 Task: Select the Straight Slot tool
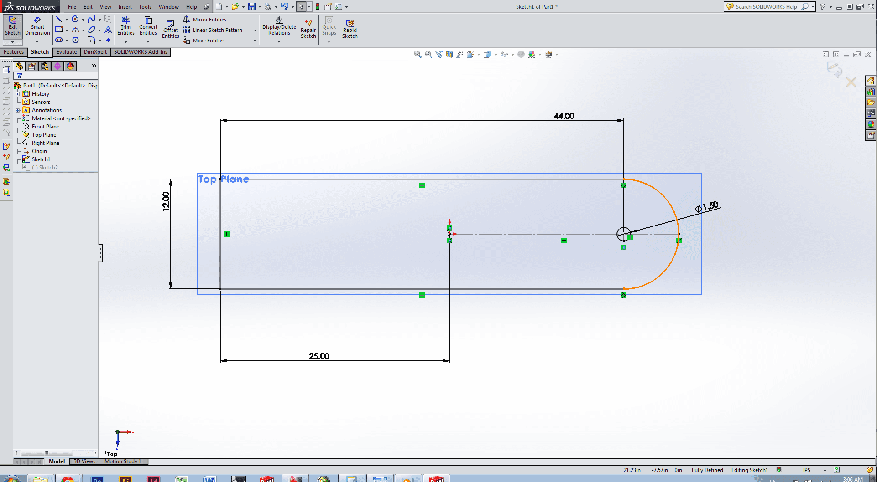click(x=59, y=40)
